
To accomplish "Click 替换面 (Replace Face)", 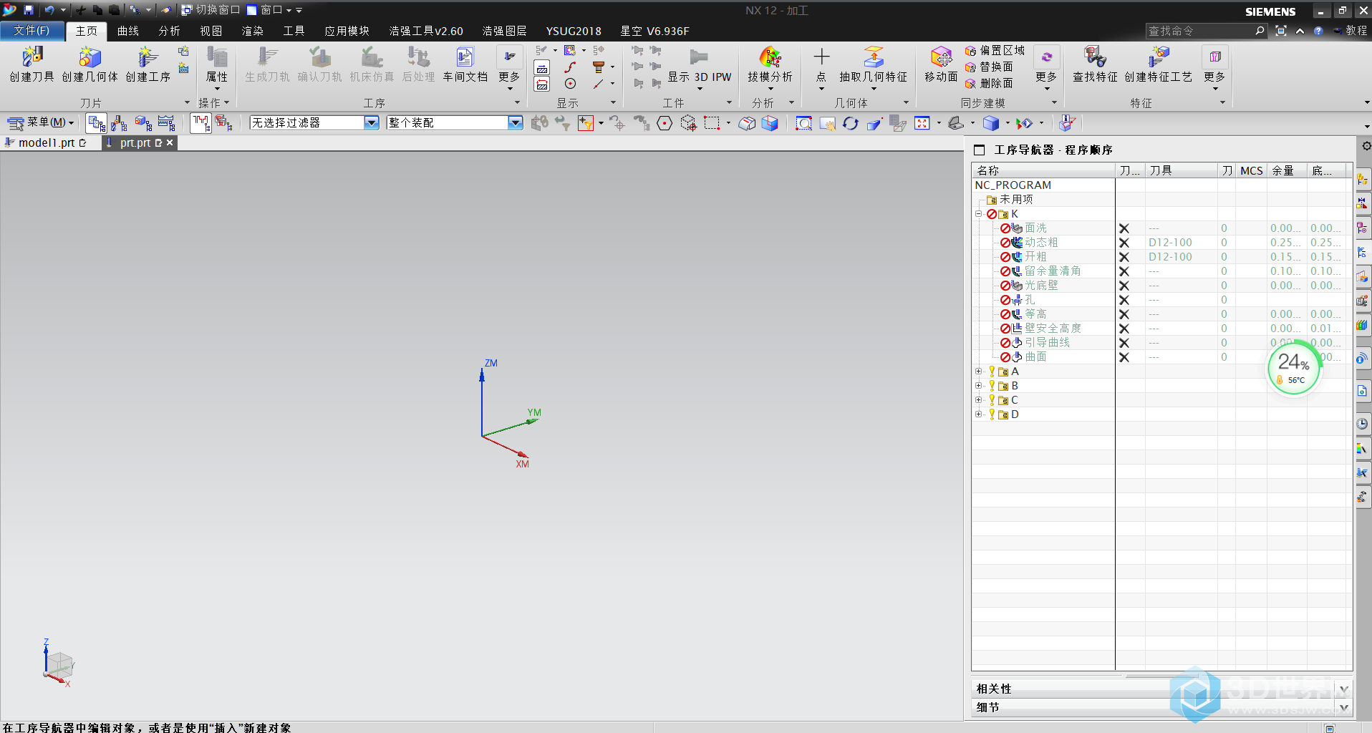I will (989, 67).
